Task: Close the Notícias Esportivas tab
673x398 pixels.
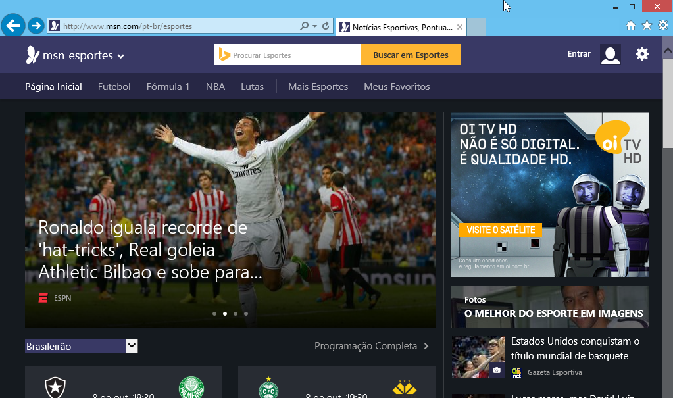Action: point(460,27)
